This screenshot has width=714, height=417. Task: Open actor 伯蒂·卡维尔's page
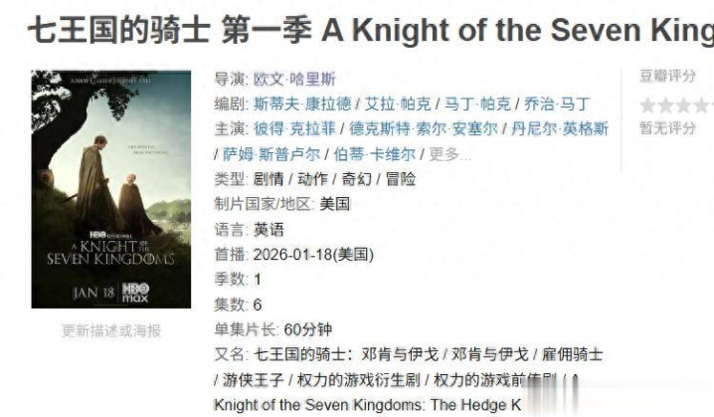tap(375, 154)
